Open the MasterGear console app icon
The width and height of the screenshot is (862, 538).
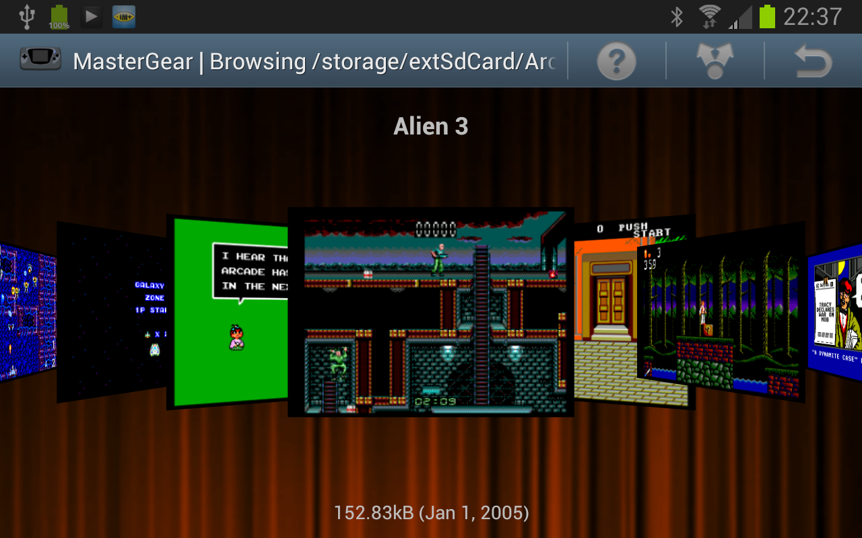point(40,61)
